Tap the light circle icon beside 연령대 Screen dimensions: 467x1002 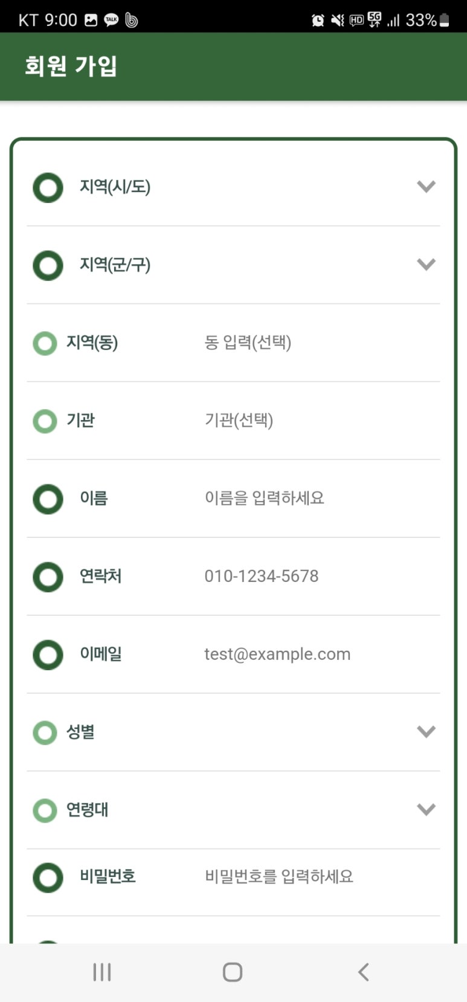pos(45,810)
